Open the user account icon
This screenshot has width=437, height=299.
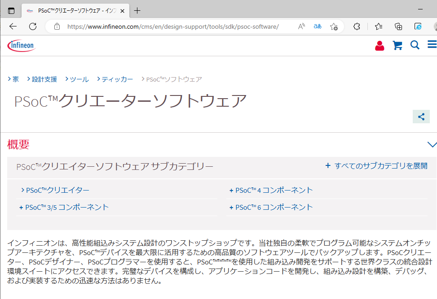(x=380, y=46)
